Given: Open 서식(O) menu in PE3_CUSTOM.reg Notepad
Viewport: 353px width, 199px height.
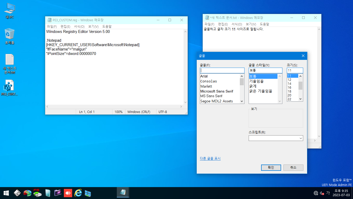Looking at the screenshot, I should 79,26.
